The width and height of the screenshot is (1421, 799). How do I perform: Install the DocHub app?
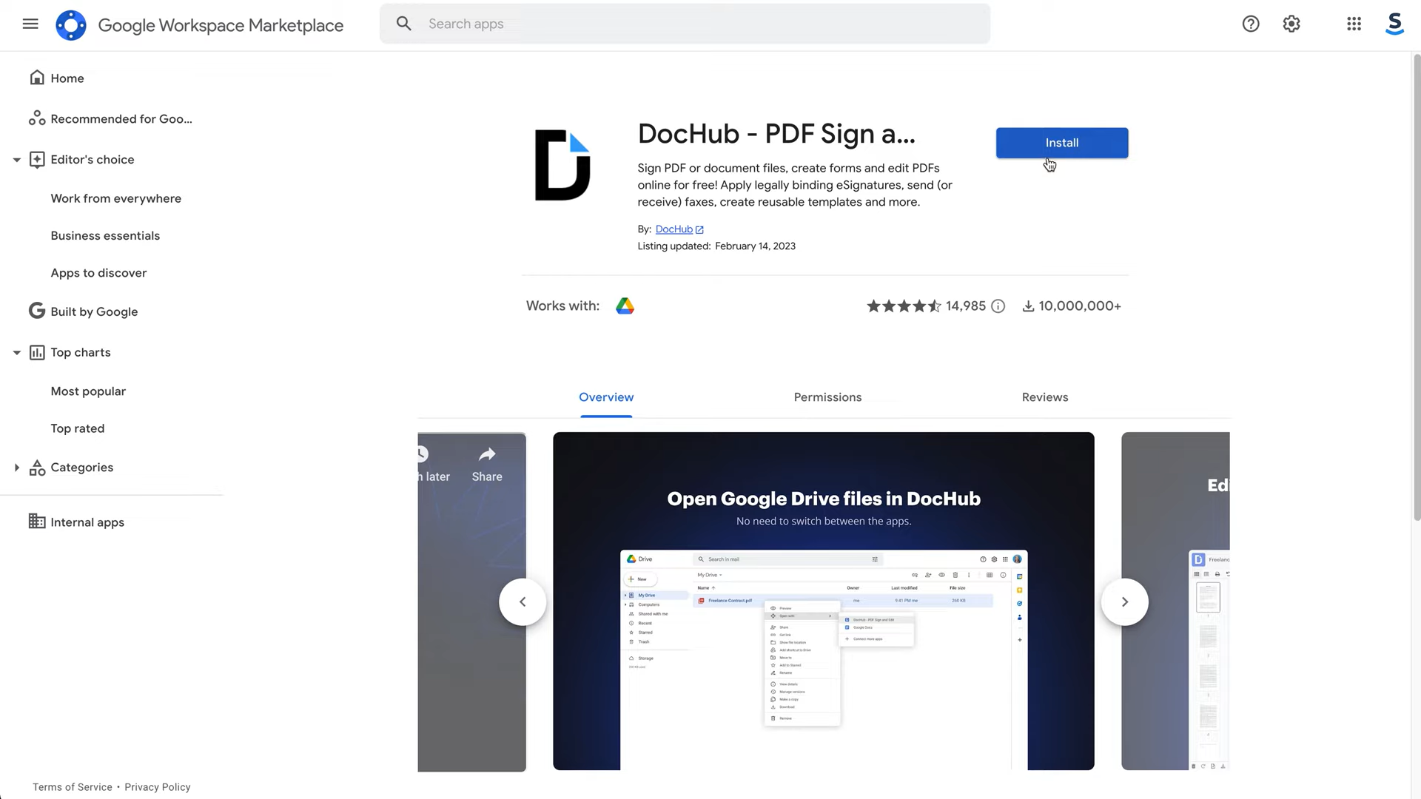(x=1062, y=143)
